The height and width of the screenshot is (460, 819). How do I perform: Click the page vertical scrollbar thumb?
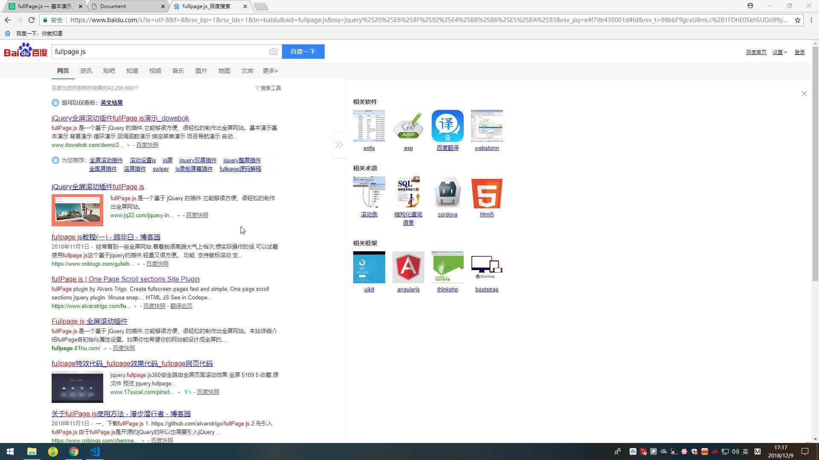[815, 164]
